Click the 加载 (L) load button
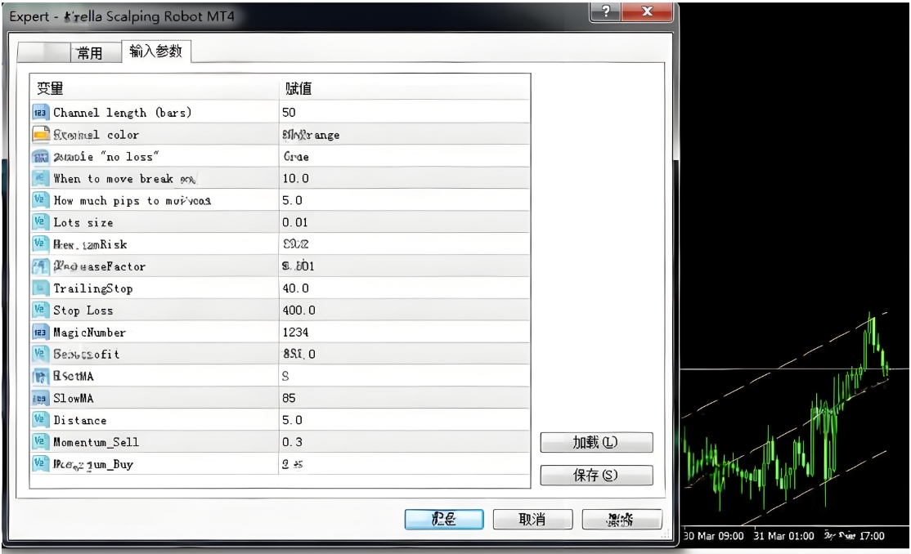 pyautogui.click(x=596, y=443)
